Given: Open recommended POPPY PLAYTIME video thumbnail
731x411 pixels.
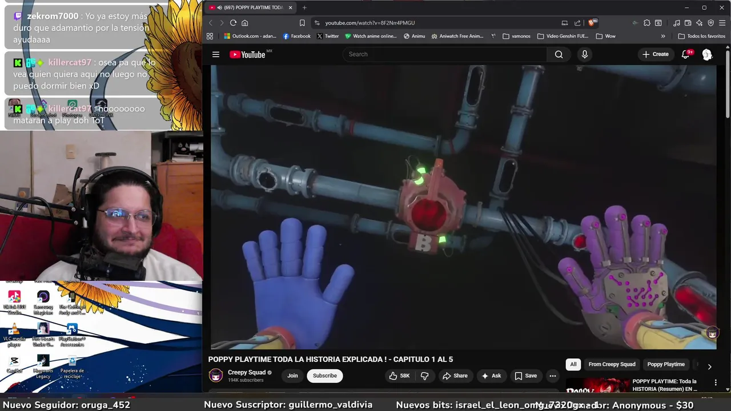Looking at the screenshot, I should [597, 386].
